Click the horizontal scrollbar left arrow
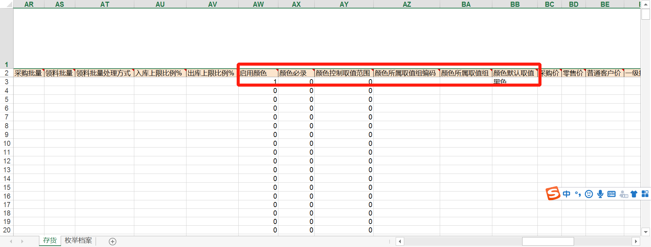Viewport: 651px width, 247px height. pyautogui.click(x=400, y=241)
